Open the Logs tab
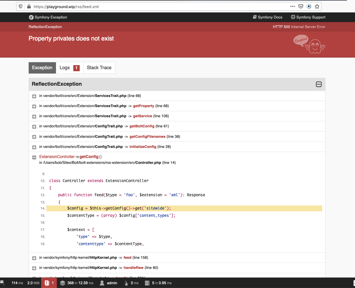The width and height of the screenshot is (355, 288). [70, 68]
